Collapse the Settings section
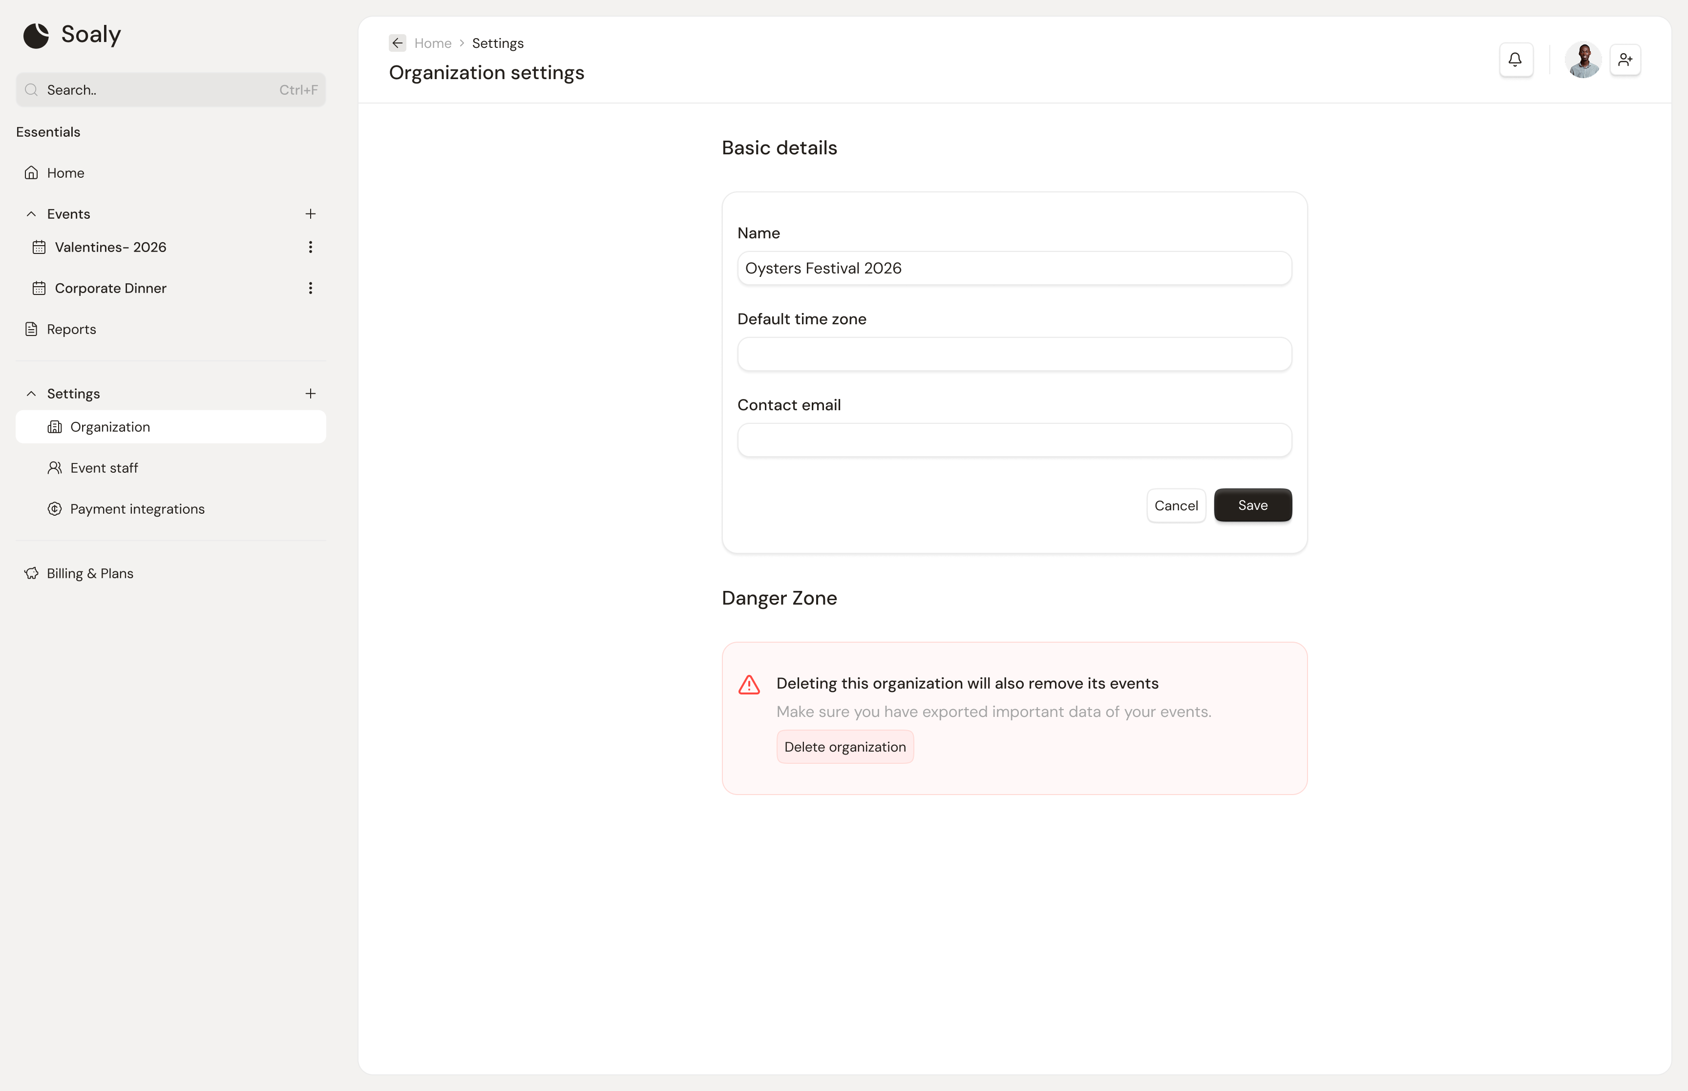 pyautogui.click(x=31, y=393)
